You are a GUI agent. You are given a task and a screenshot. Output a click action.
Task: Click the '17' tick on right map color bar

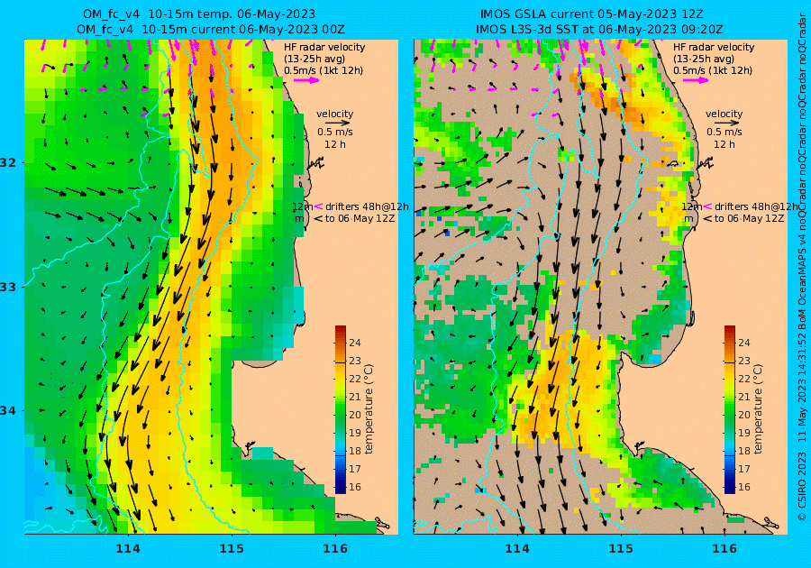[743, 469]
